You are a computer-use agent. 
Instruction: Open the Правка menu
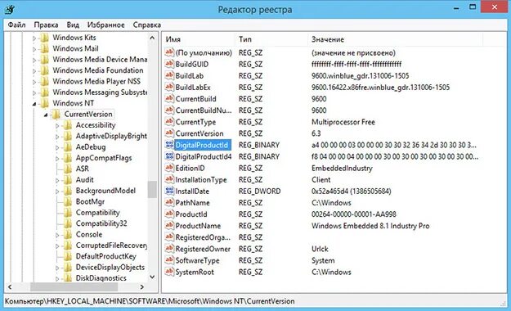pos(46,25)
